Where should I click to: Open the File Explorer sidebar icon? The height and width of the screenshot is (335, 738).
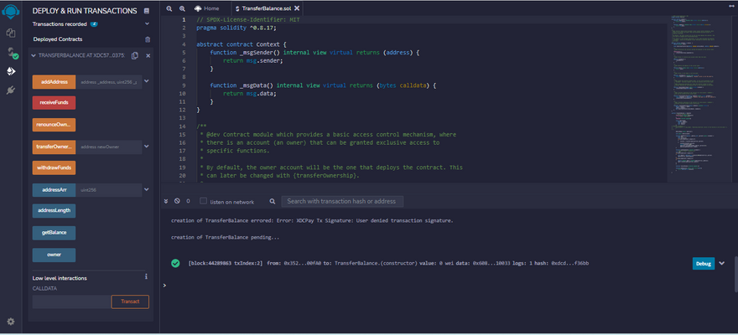click(x=12, y=33)
